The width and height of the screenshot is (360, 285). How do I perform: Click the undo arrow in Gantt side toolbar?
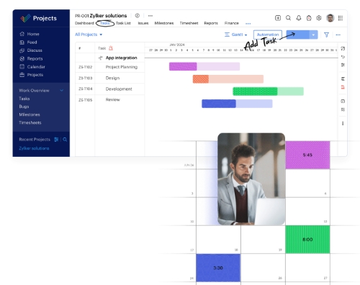click(343, 57)
